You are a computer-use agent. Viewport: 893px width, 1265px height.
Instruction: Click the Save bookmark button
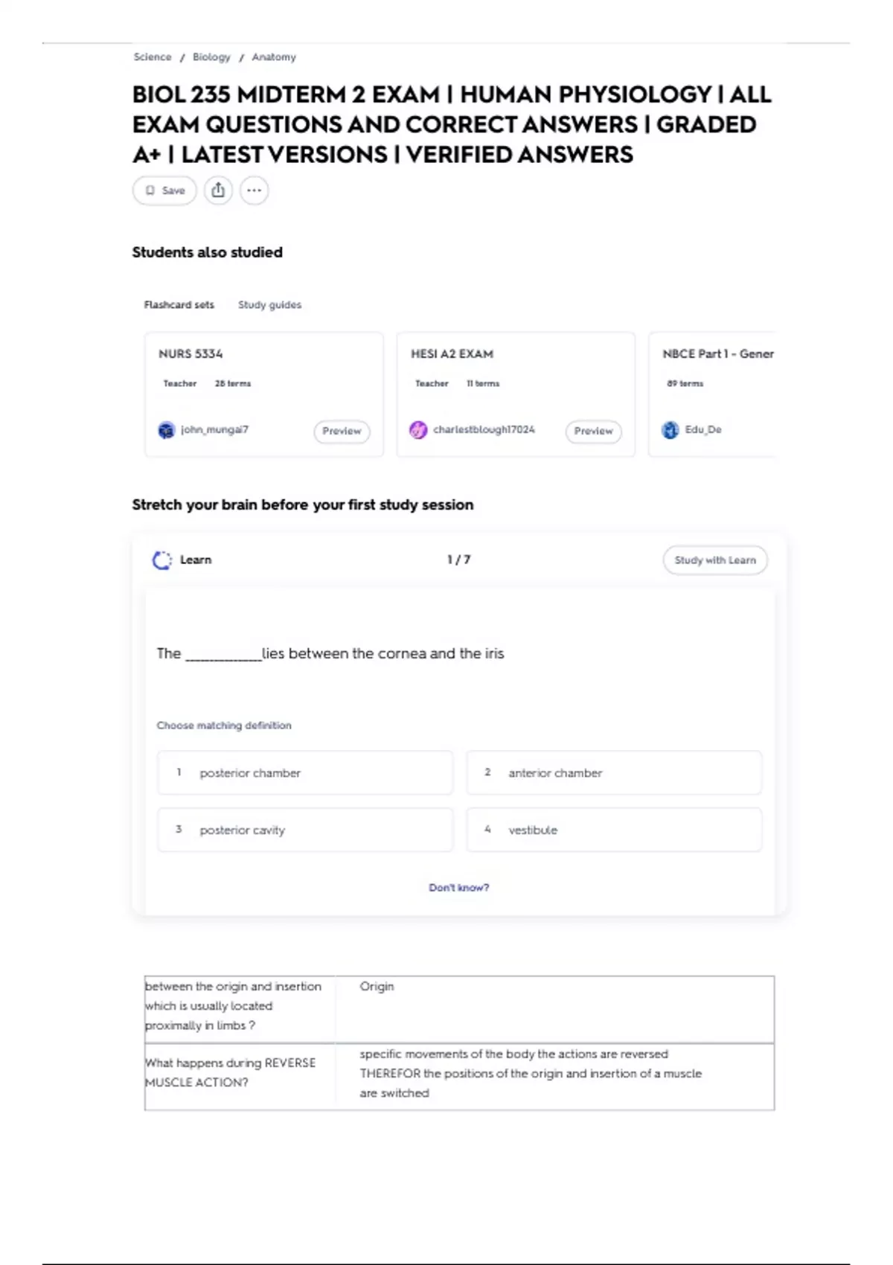point(164,190)
